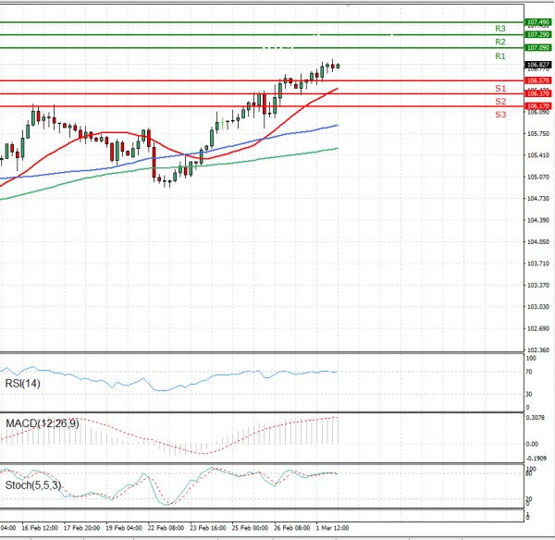The width and height of the screenshot is (555, 540).
Task: Click the 102.690 price axis value
Action: 538,329
